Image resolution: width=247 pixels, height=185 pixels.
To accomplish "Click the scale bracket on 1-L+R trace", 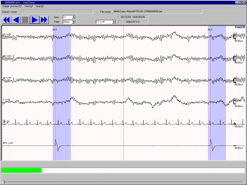I will 235,102.
